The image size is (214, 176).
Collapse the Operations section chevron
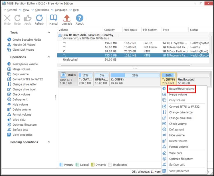[x=49, y=57]
